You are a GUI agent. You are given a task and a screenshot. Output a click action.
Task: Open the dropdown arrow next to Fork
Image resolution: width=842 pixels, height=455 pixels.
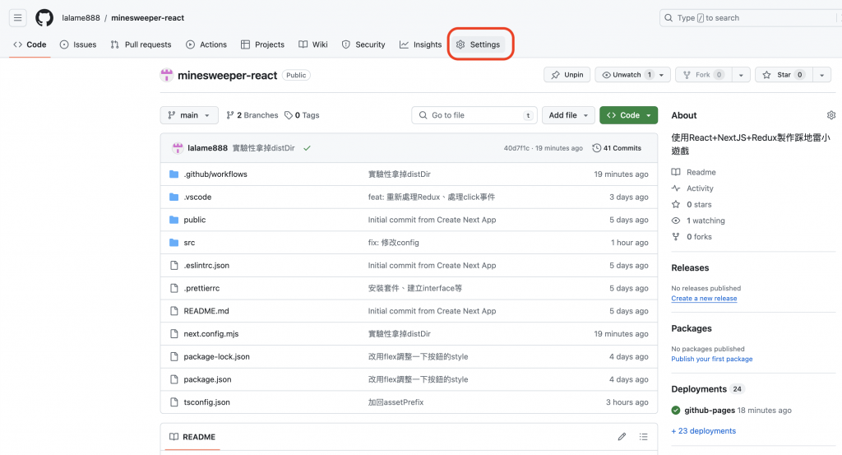[x=741, y=75]
